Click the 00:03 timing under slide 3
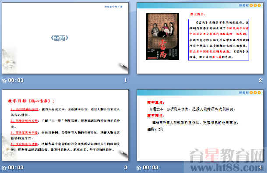This screenshot has width=267, height=173. 16,168
